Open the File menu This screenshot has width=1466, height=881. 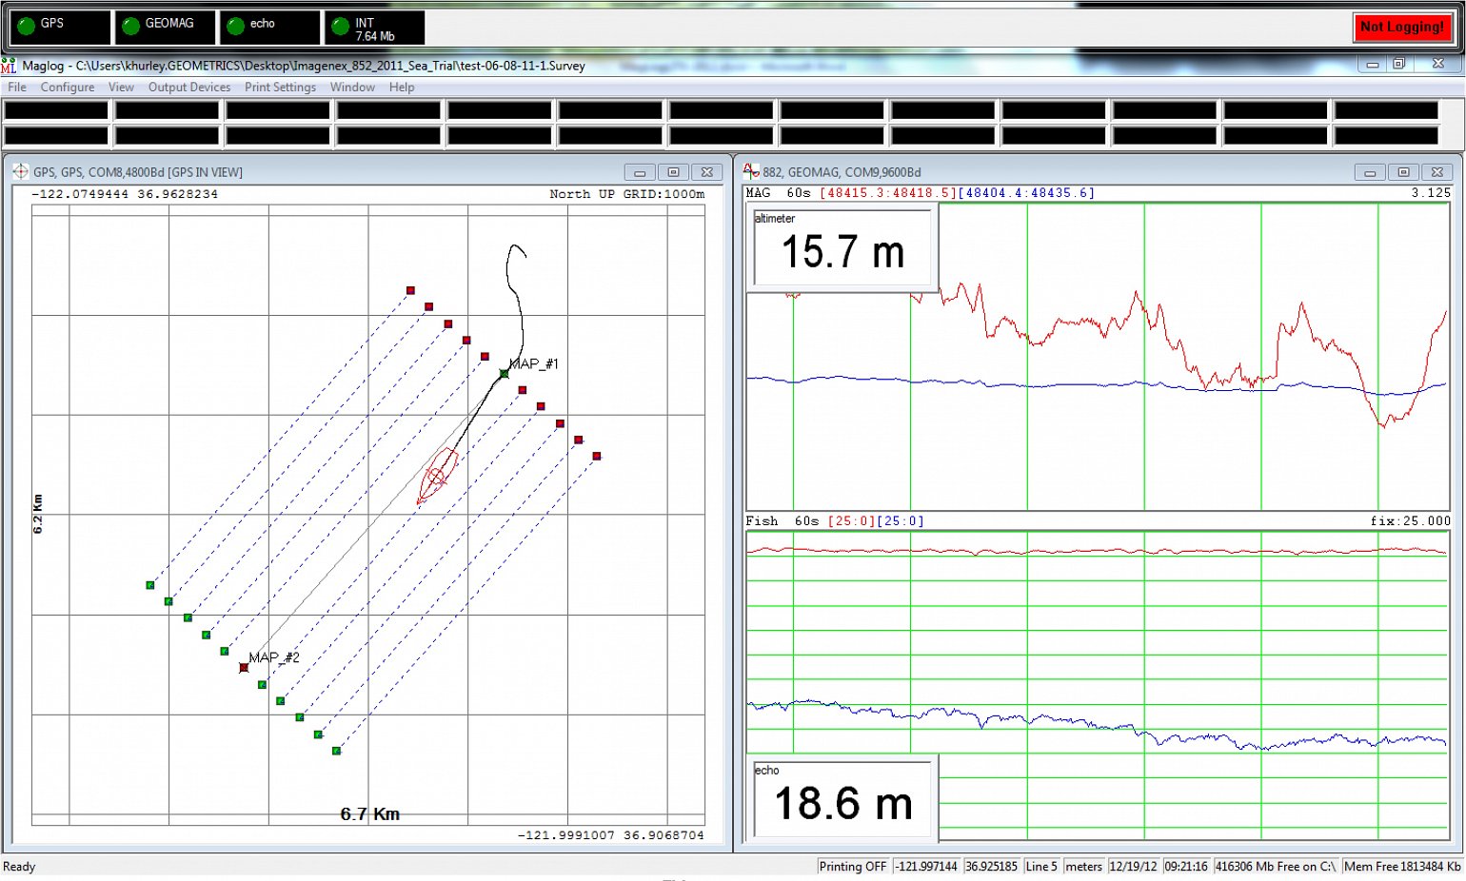tap(16, 87)
